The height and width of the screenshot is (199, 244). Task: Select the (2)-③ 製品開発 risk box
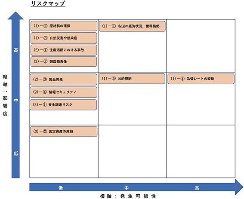[64, 80]
